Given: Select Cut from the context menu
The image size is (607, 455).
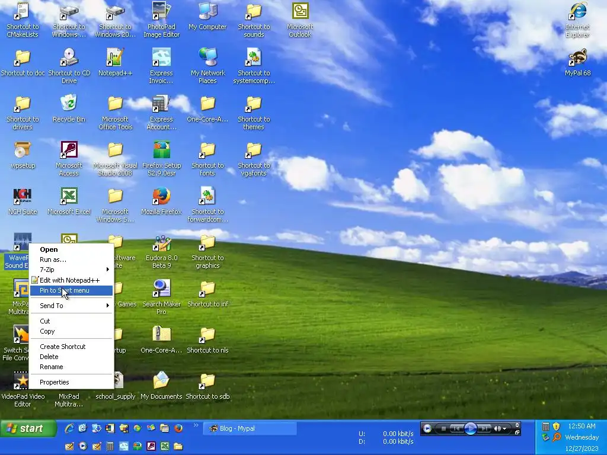Looking at the screenshot, I should click(71, 321).
